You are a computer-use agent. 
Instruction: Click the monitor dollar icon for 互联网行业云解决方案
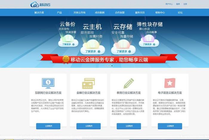pyautogui.click(x=48, y=83)
